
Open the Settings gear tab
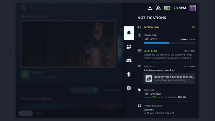tap(129, 88)
